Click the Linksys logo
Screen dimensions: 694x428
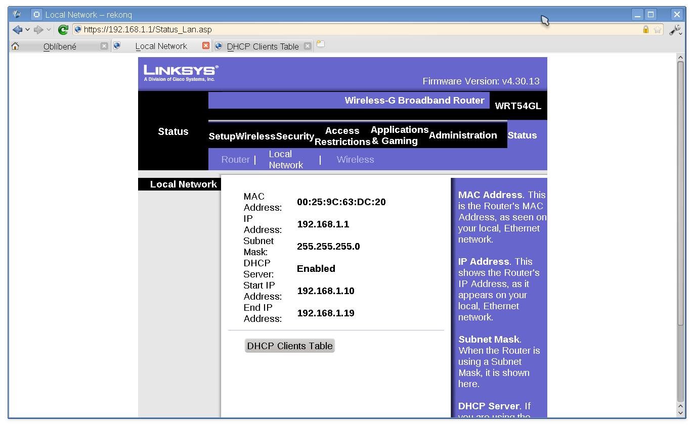pos(181,73)
